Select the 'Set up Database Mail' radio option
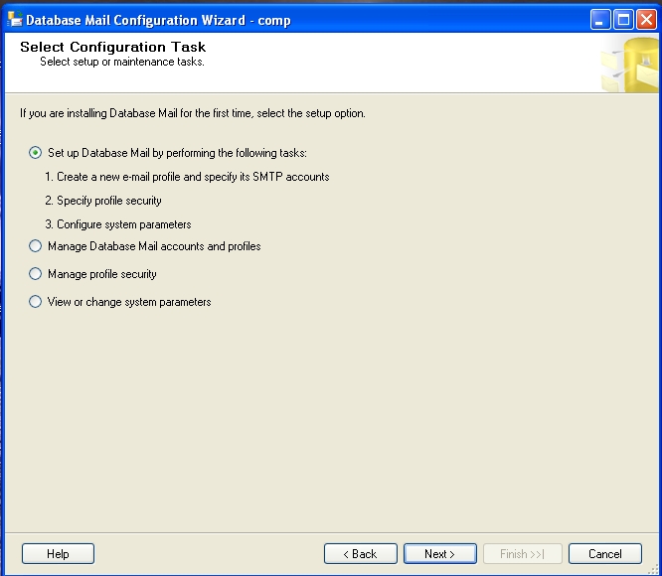662x576 pixels. coord(36,153)
